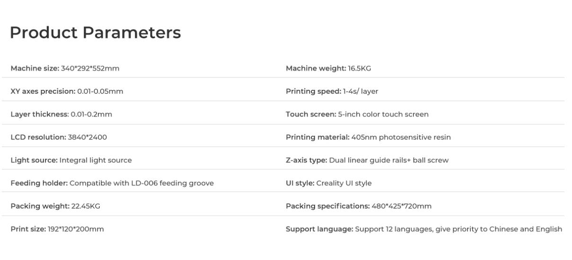The height and width of the screenshot is (260, 572).
Task: Click the Product Parameters heading
Action: (x=95, y=33)
